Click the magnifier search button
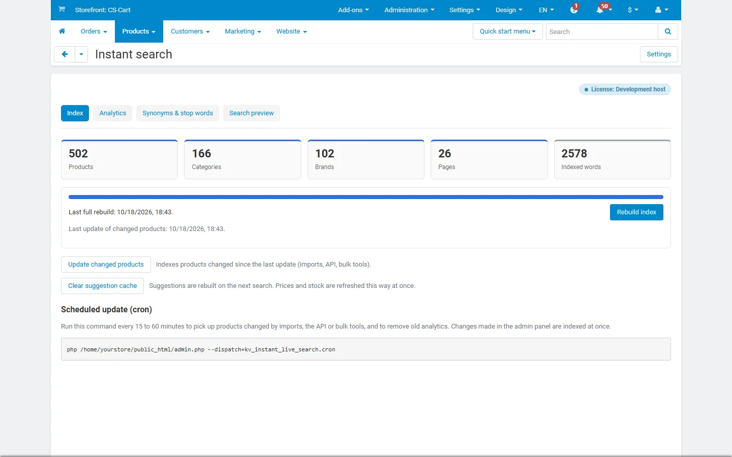Viewport: 732px width, 457px height. (668, 31)
